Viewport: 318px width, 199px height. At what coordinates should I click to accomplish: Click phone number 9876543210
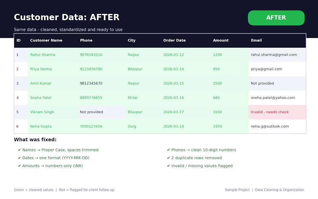[91, 55]
